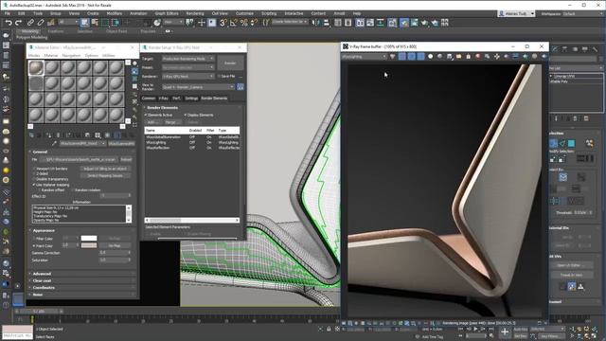The width and height of the screenshot is (606, 341).
Task: Click the No Map button beside Paint Color
Action: 115,245
